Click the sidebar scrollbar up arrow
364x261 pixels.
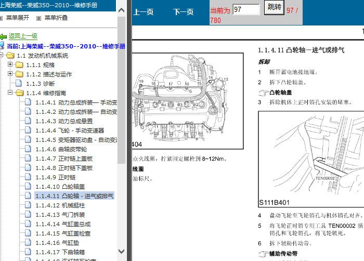pos(121,10)
